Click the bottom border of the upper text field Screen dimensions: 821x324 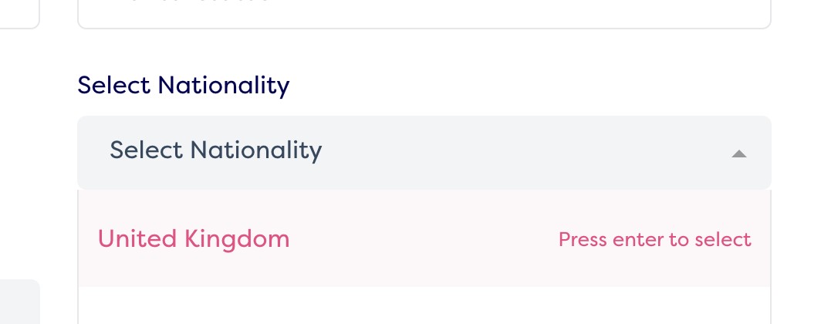click(x=424, y=29)
